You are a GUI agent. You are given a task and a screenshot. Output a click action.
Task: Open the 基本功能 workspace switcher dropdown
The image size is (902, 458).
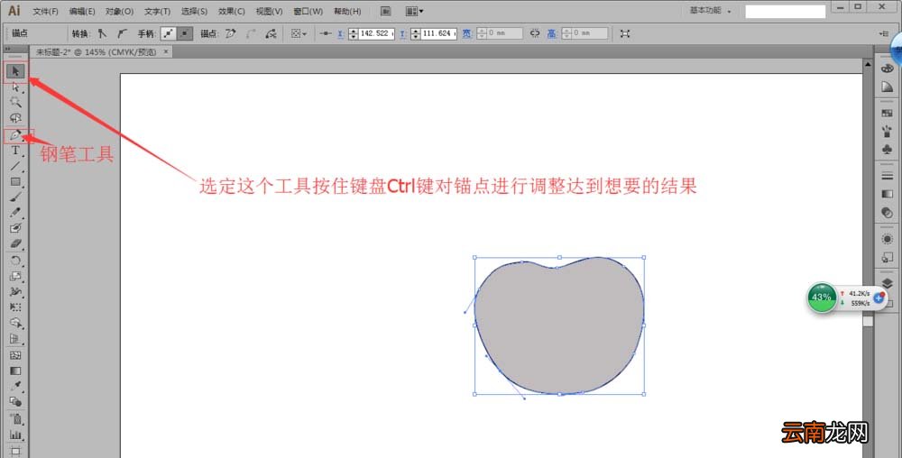[x=711, y=10]
